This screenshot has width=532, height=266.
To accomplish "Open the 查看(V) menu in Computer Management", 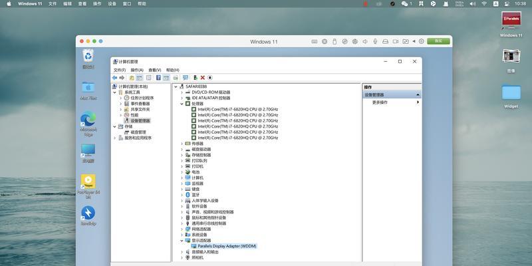I will (155, 70).
